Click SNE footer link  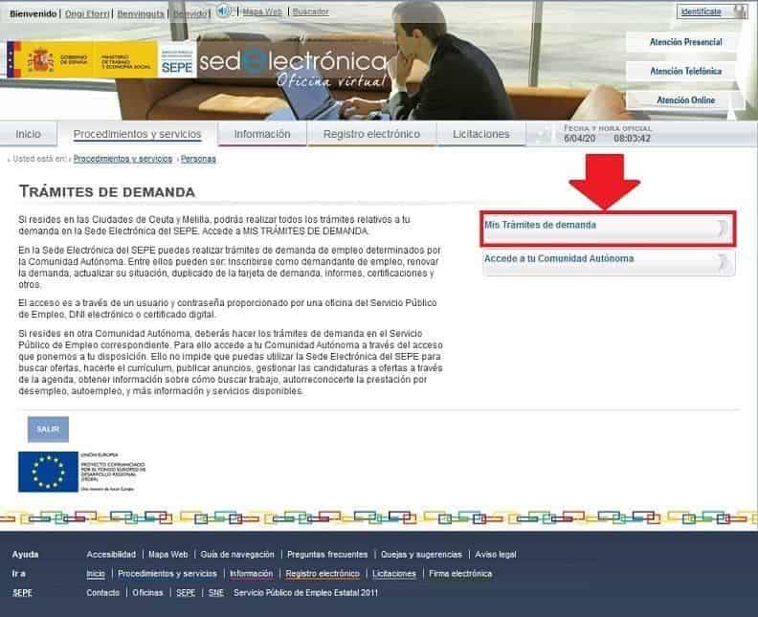click(x=216, y=593)
